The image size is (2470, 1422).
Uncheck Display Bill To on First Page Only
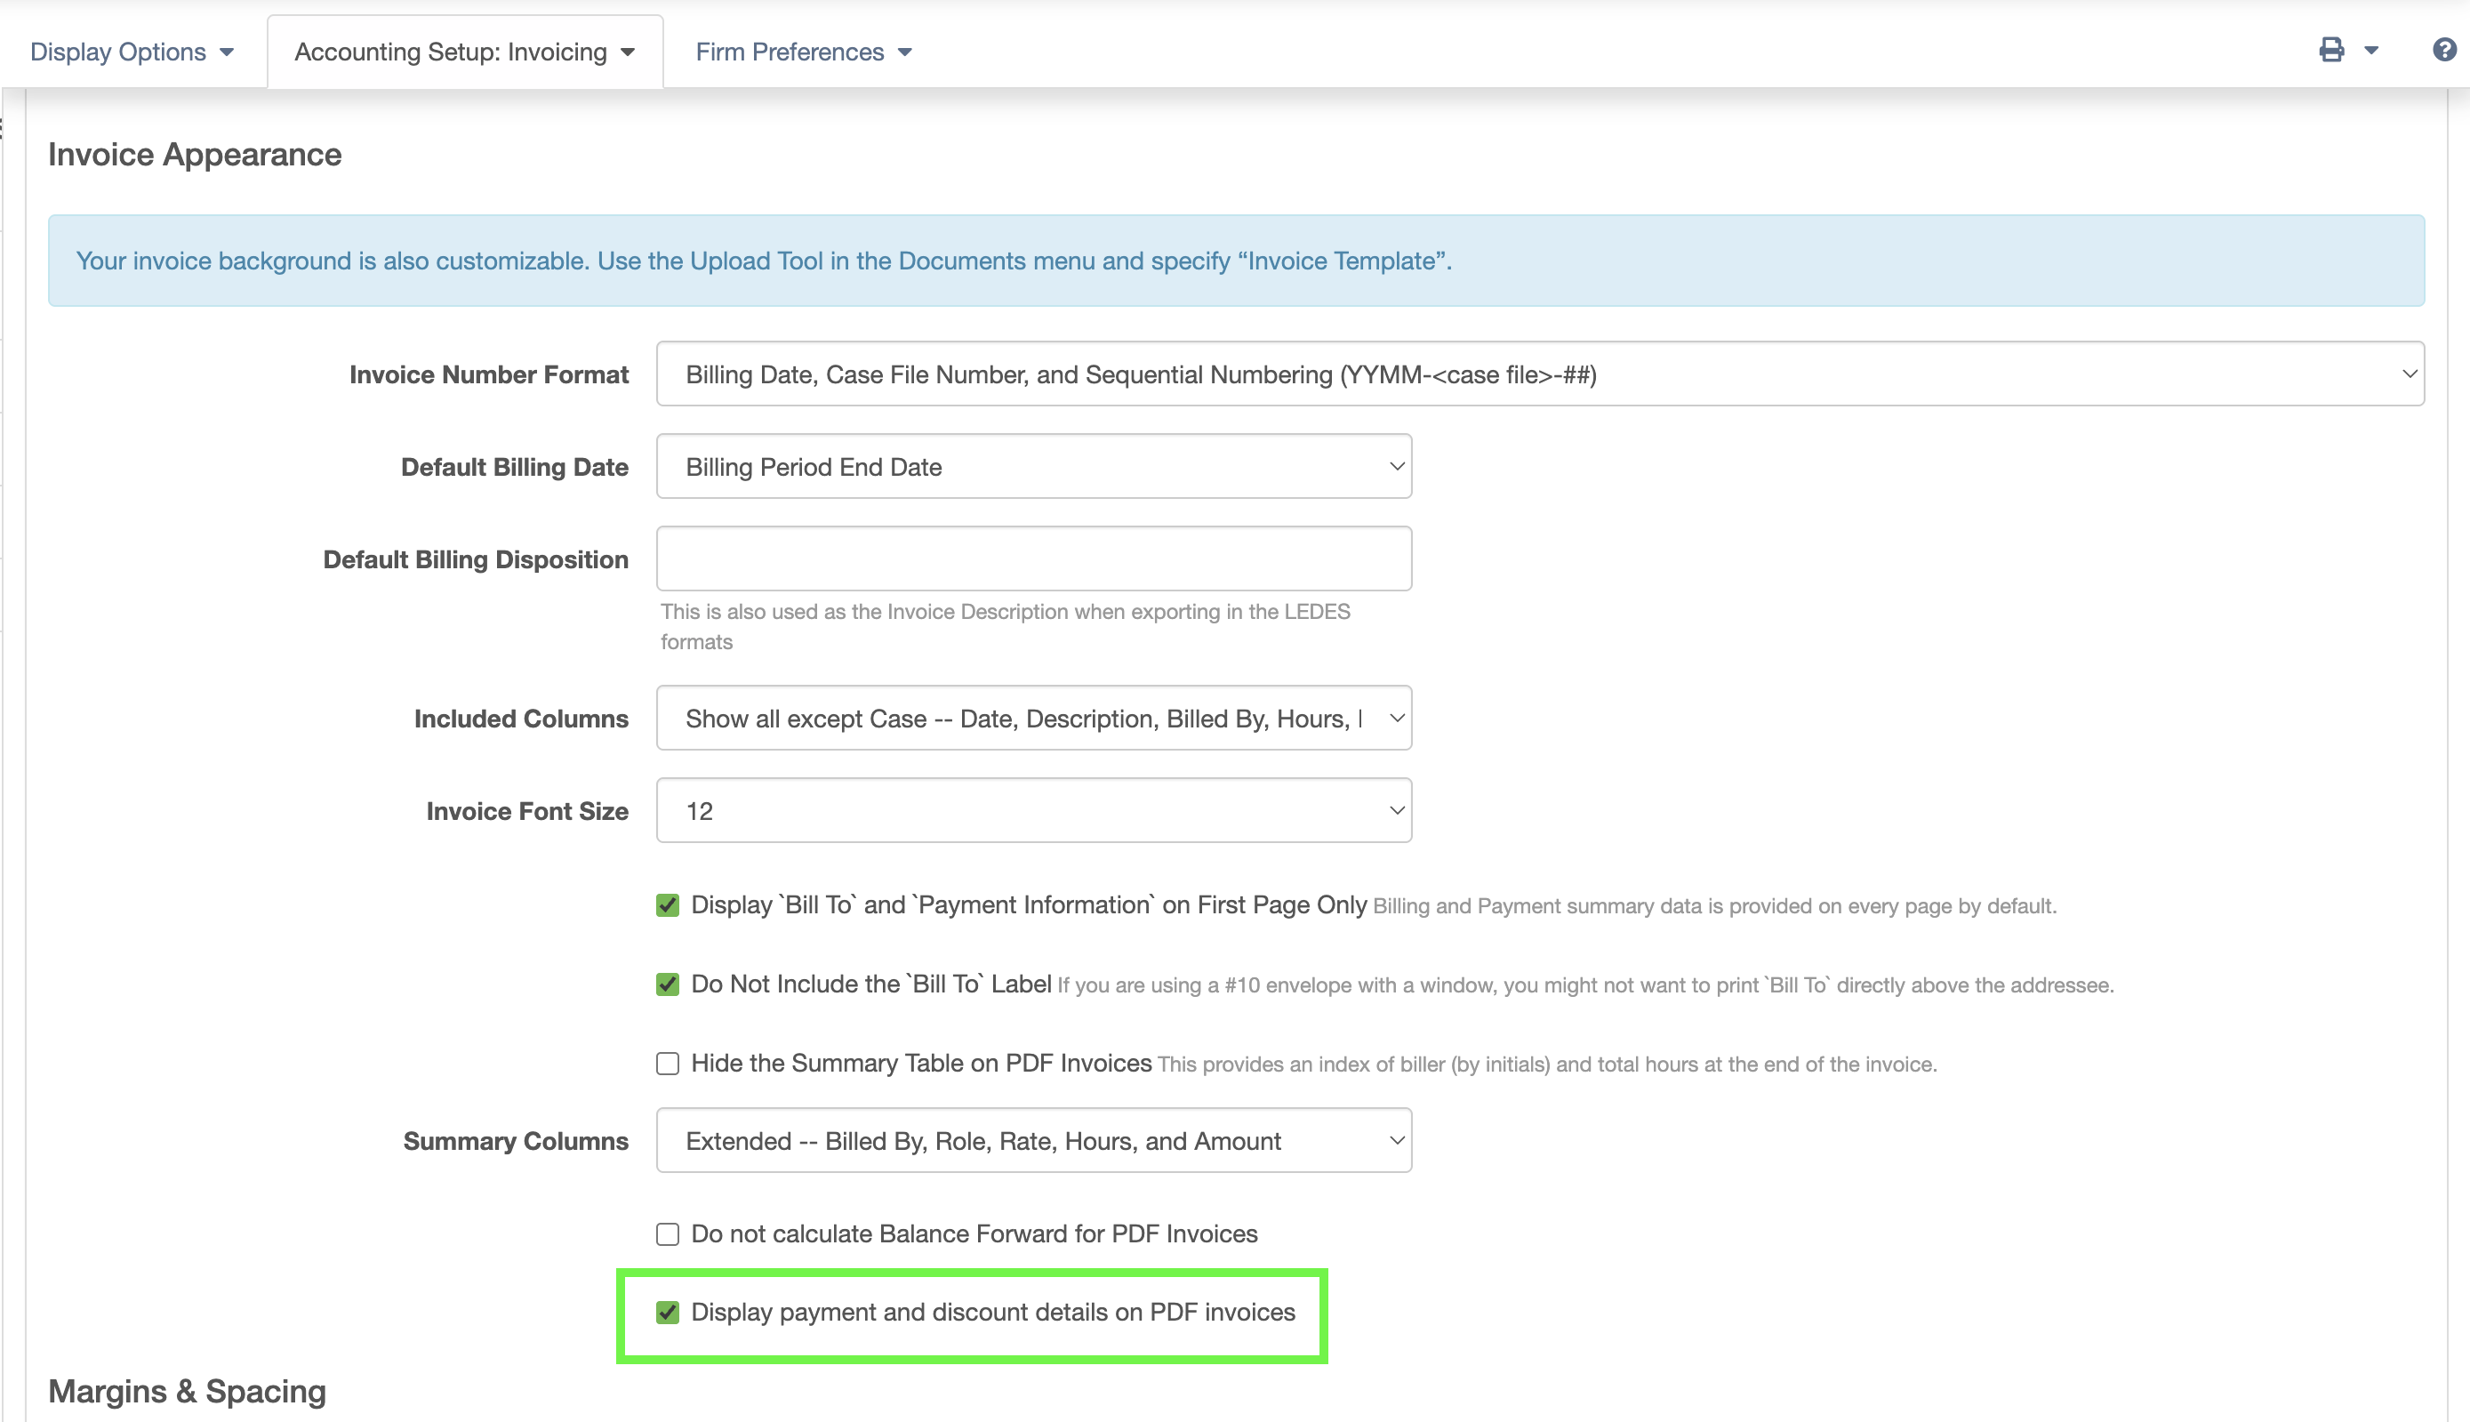(668, 905)
